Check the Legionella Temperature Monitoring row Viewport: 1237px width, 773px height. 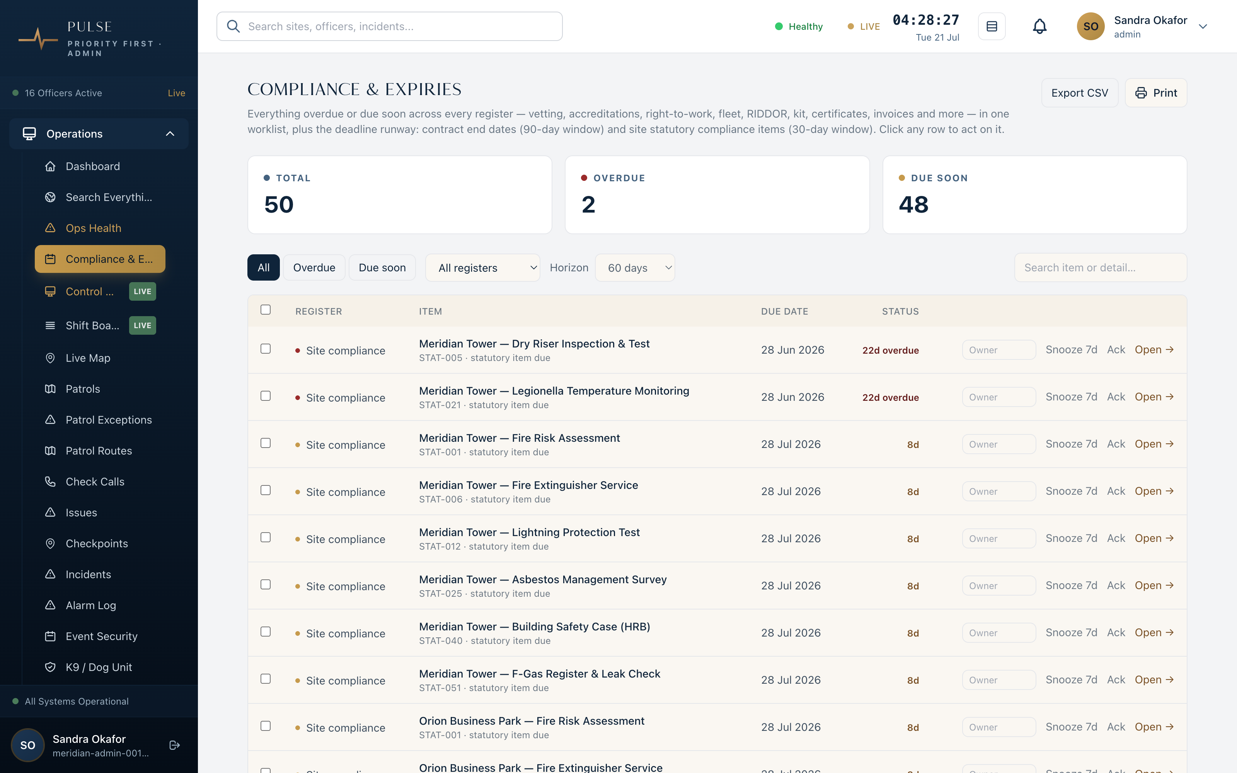[x=265, y=396]
